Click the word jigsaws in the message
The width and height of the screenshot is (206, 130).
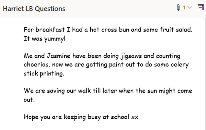pyautogui.click(x=131, y=56)
